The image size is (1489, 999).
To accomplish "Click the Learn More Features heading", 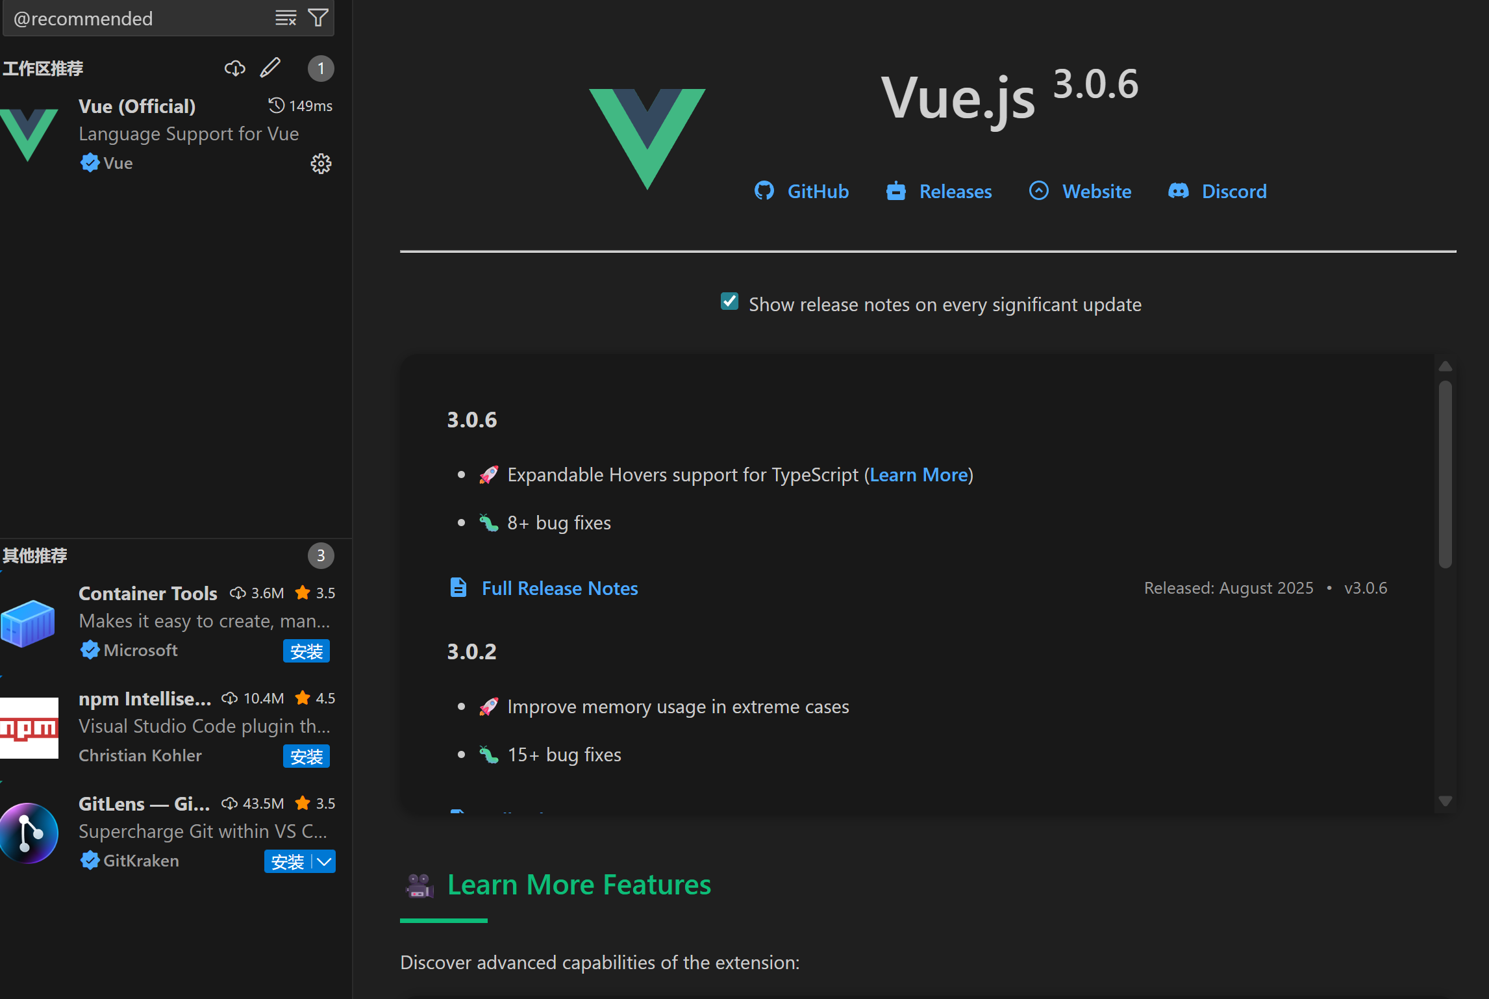I will tap(579, 885).
